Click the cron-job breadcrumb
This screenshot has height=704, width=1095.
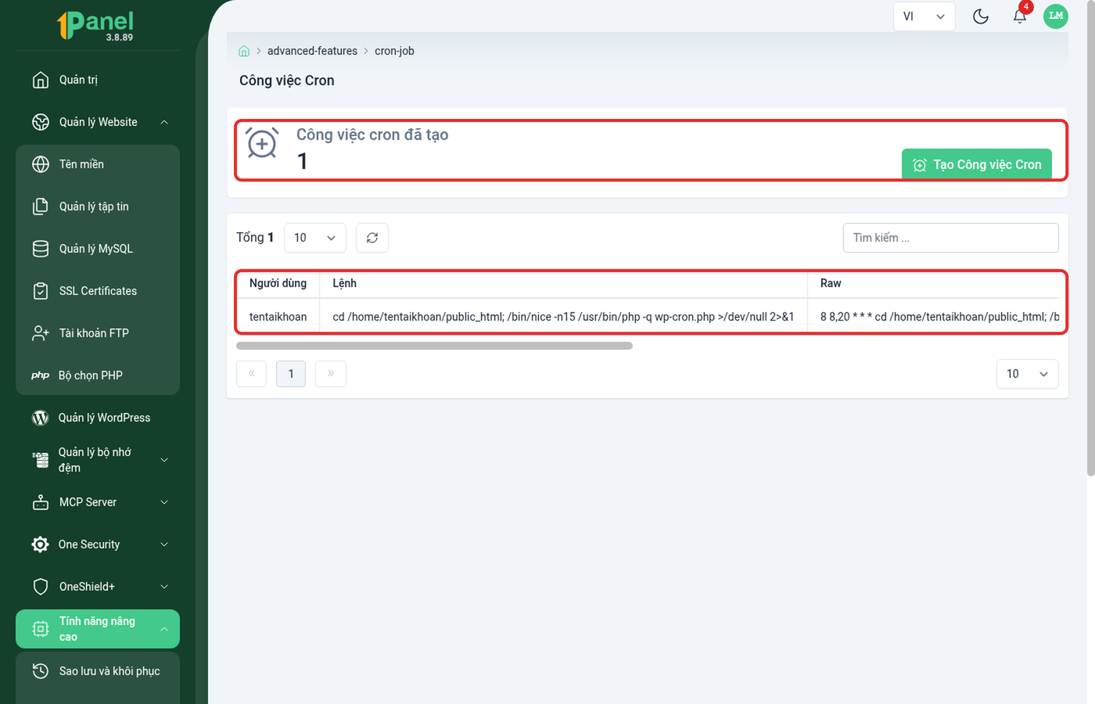[x=394, y=51]
